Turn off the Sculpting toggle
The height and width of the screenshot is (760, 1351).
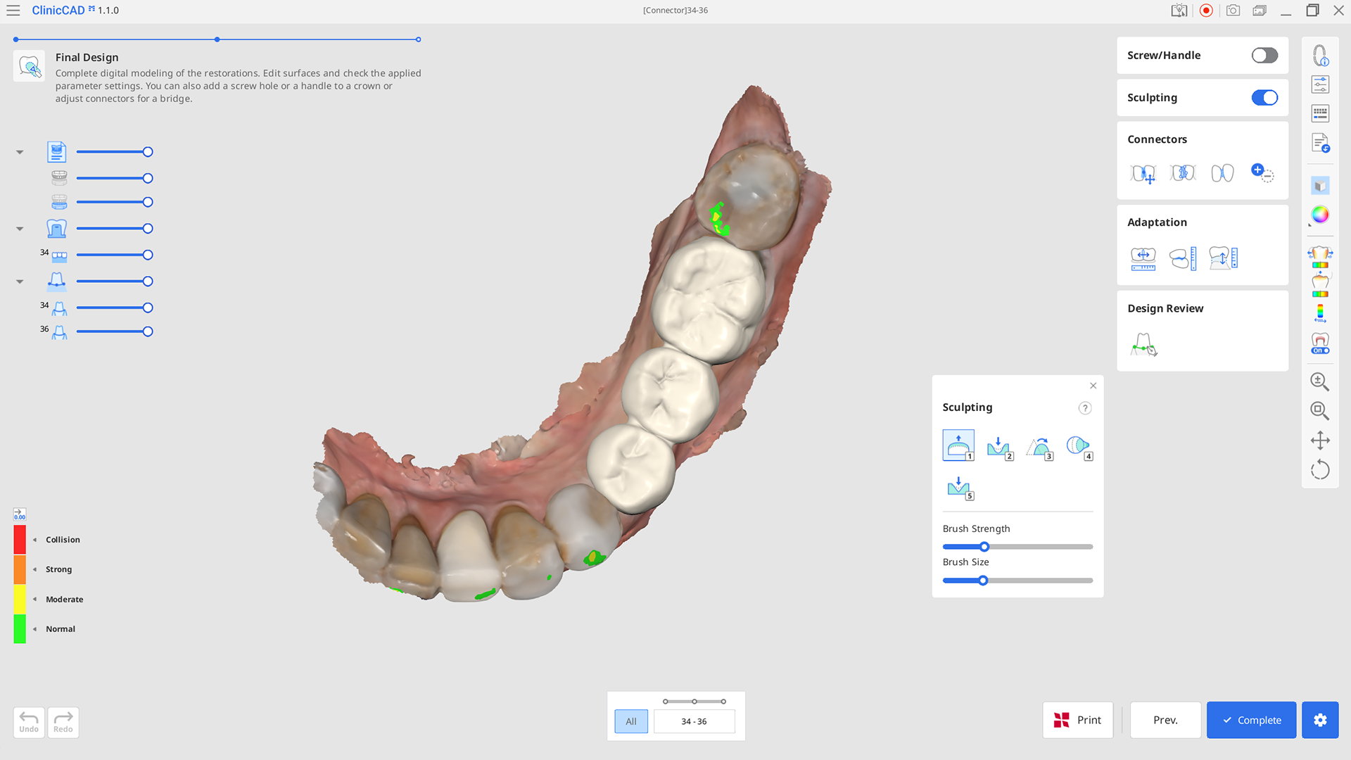pyautogui.click(x=1264, y=98)
